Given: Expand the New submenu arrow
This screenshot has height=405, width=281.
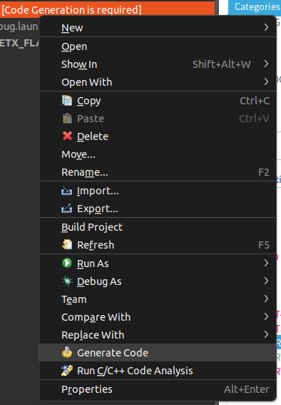Looking at the screenshot, I should pos(266,27).
